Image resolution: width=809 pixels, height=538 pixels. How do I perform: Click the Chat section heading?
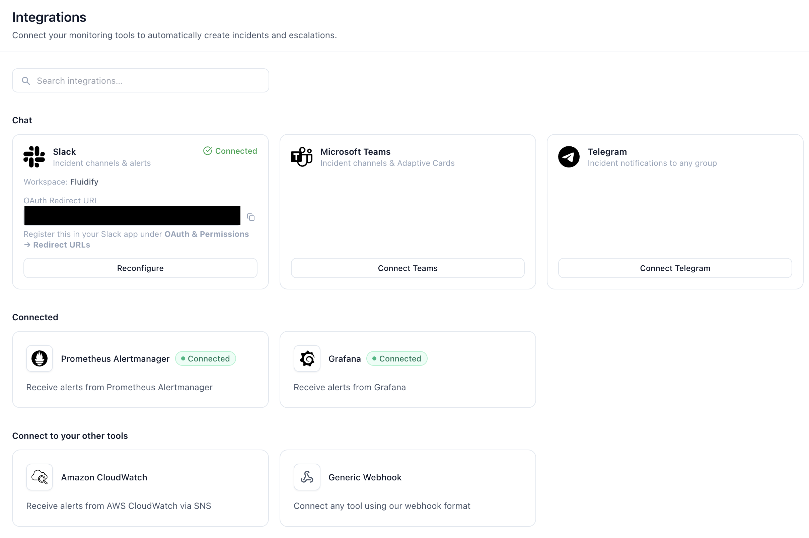click(22, 120)
